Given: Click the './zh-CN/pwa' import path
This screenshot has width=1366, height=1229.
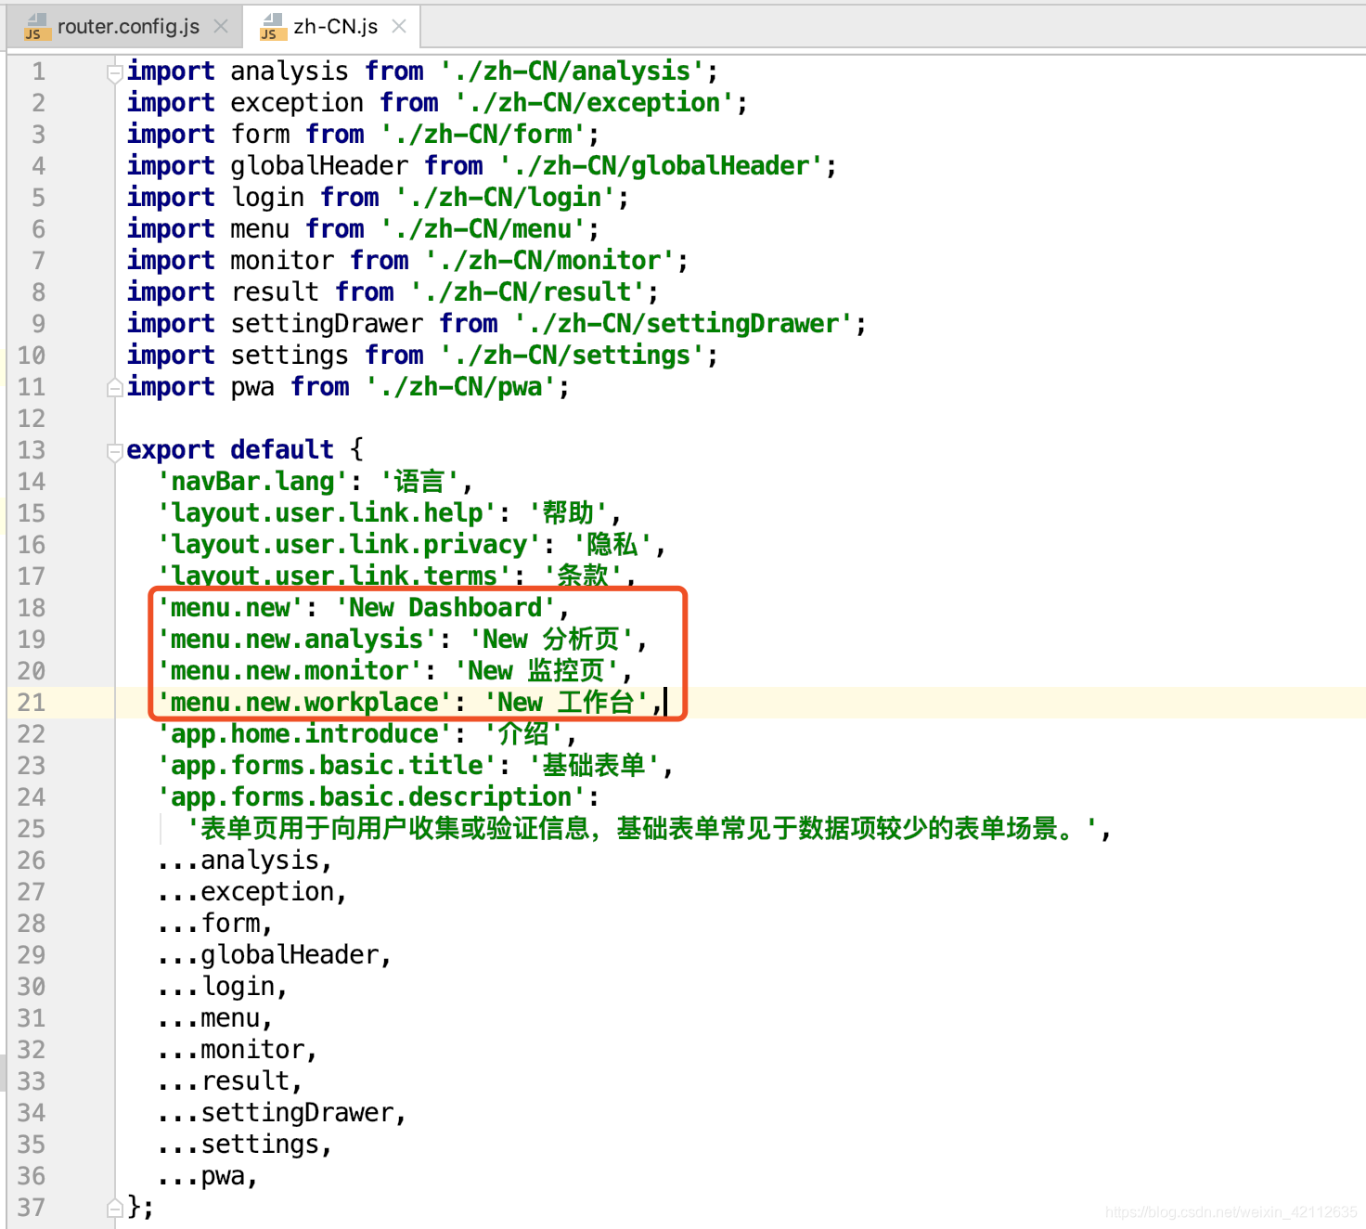Looking at the screenshot, I should click(x=460, y=387).
